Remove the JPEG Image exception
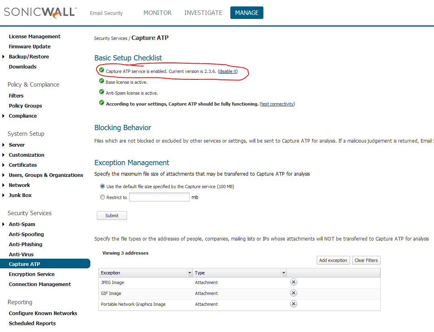This screenshot has height=332, width=434. (x=293, y=282)
